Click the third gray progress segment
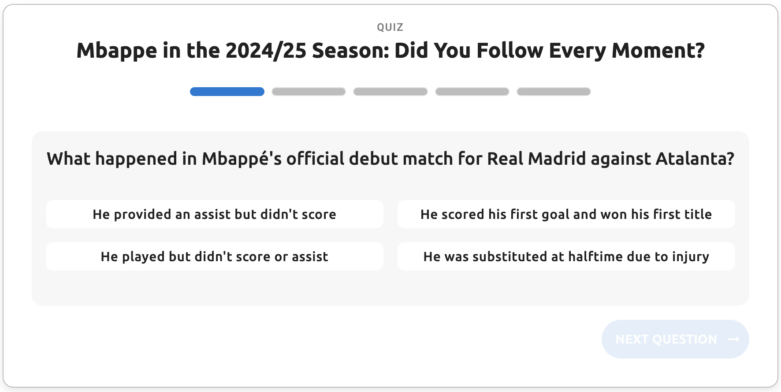This screenshot has height=392, width=781. (x=390, y=92)
